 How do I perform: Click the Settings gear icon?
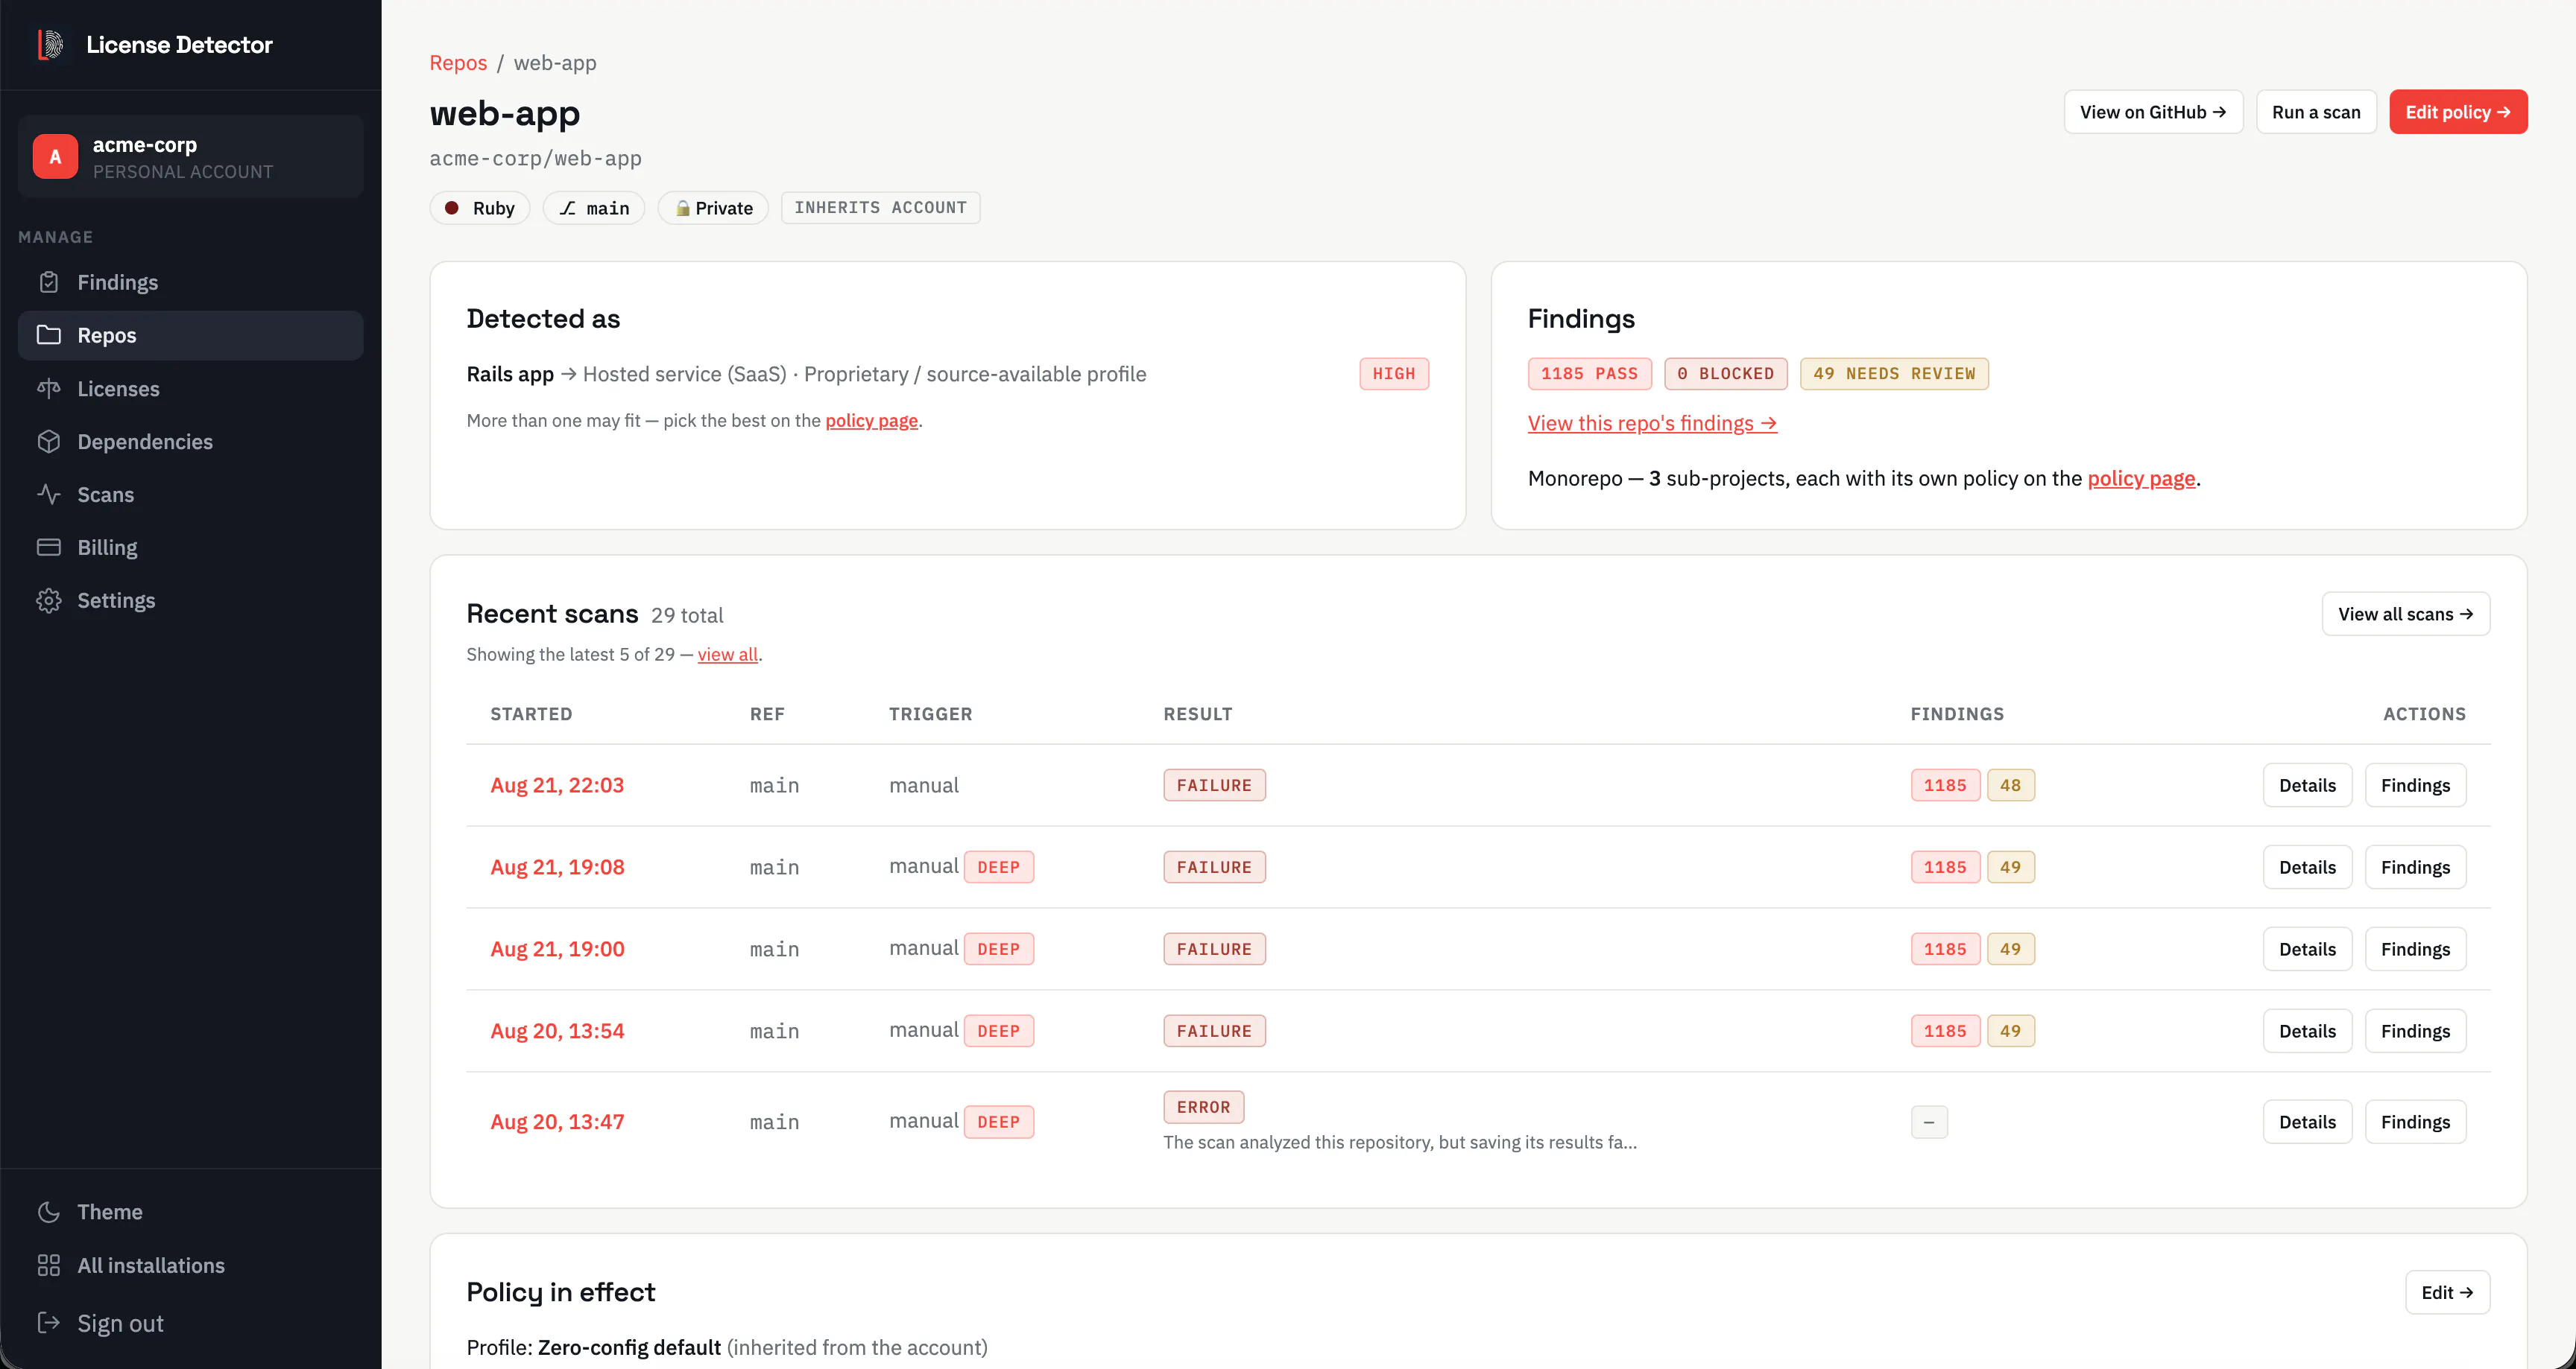49,600
